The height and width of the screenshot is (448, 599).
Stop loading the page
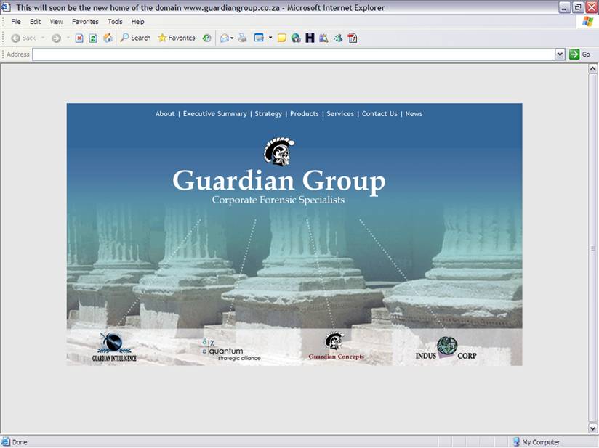pos(79,38)
